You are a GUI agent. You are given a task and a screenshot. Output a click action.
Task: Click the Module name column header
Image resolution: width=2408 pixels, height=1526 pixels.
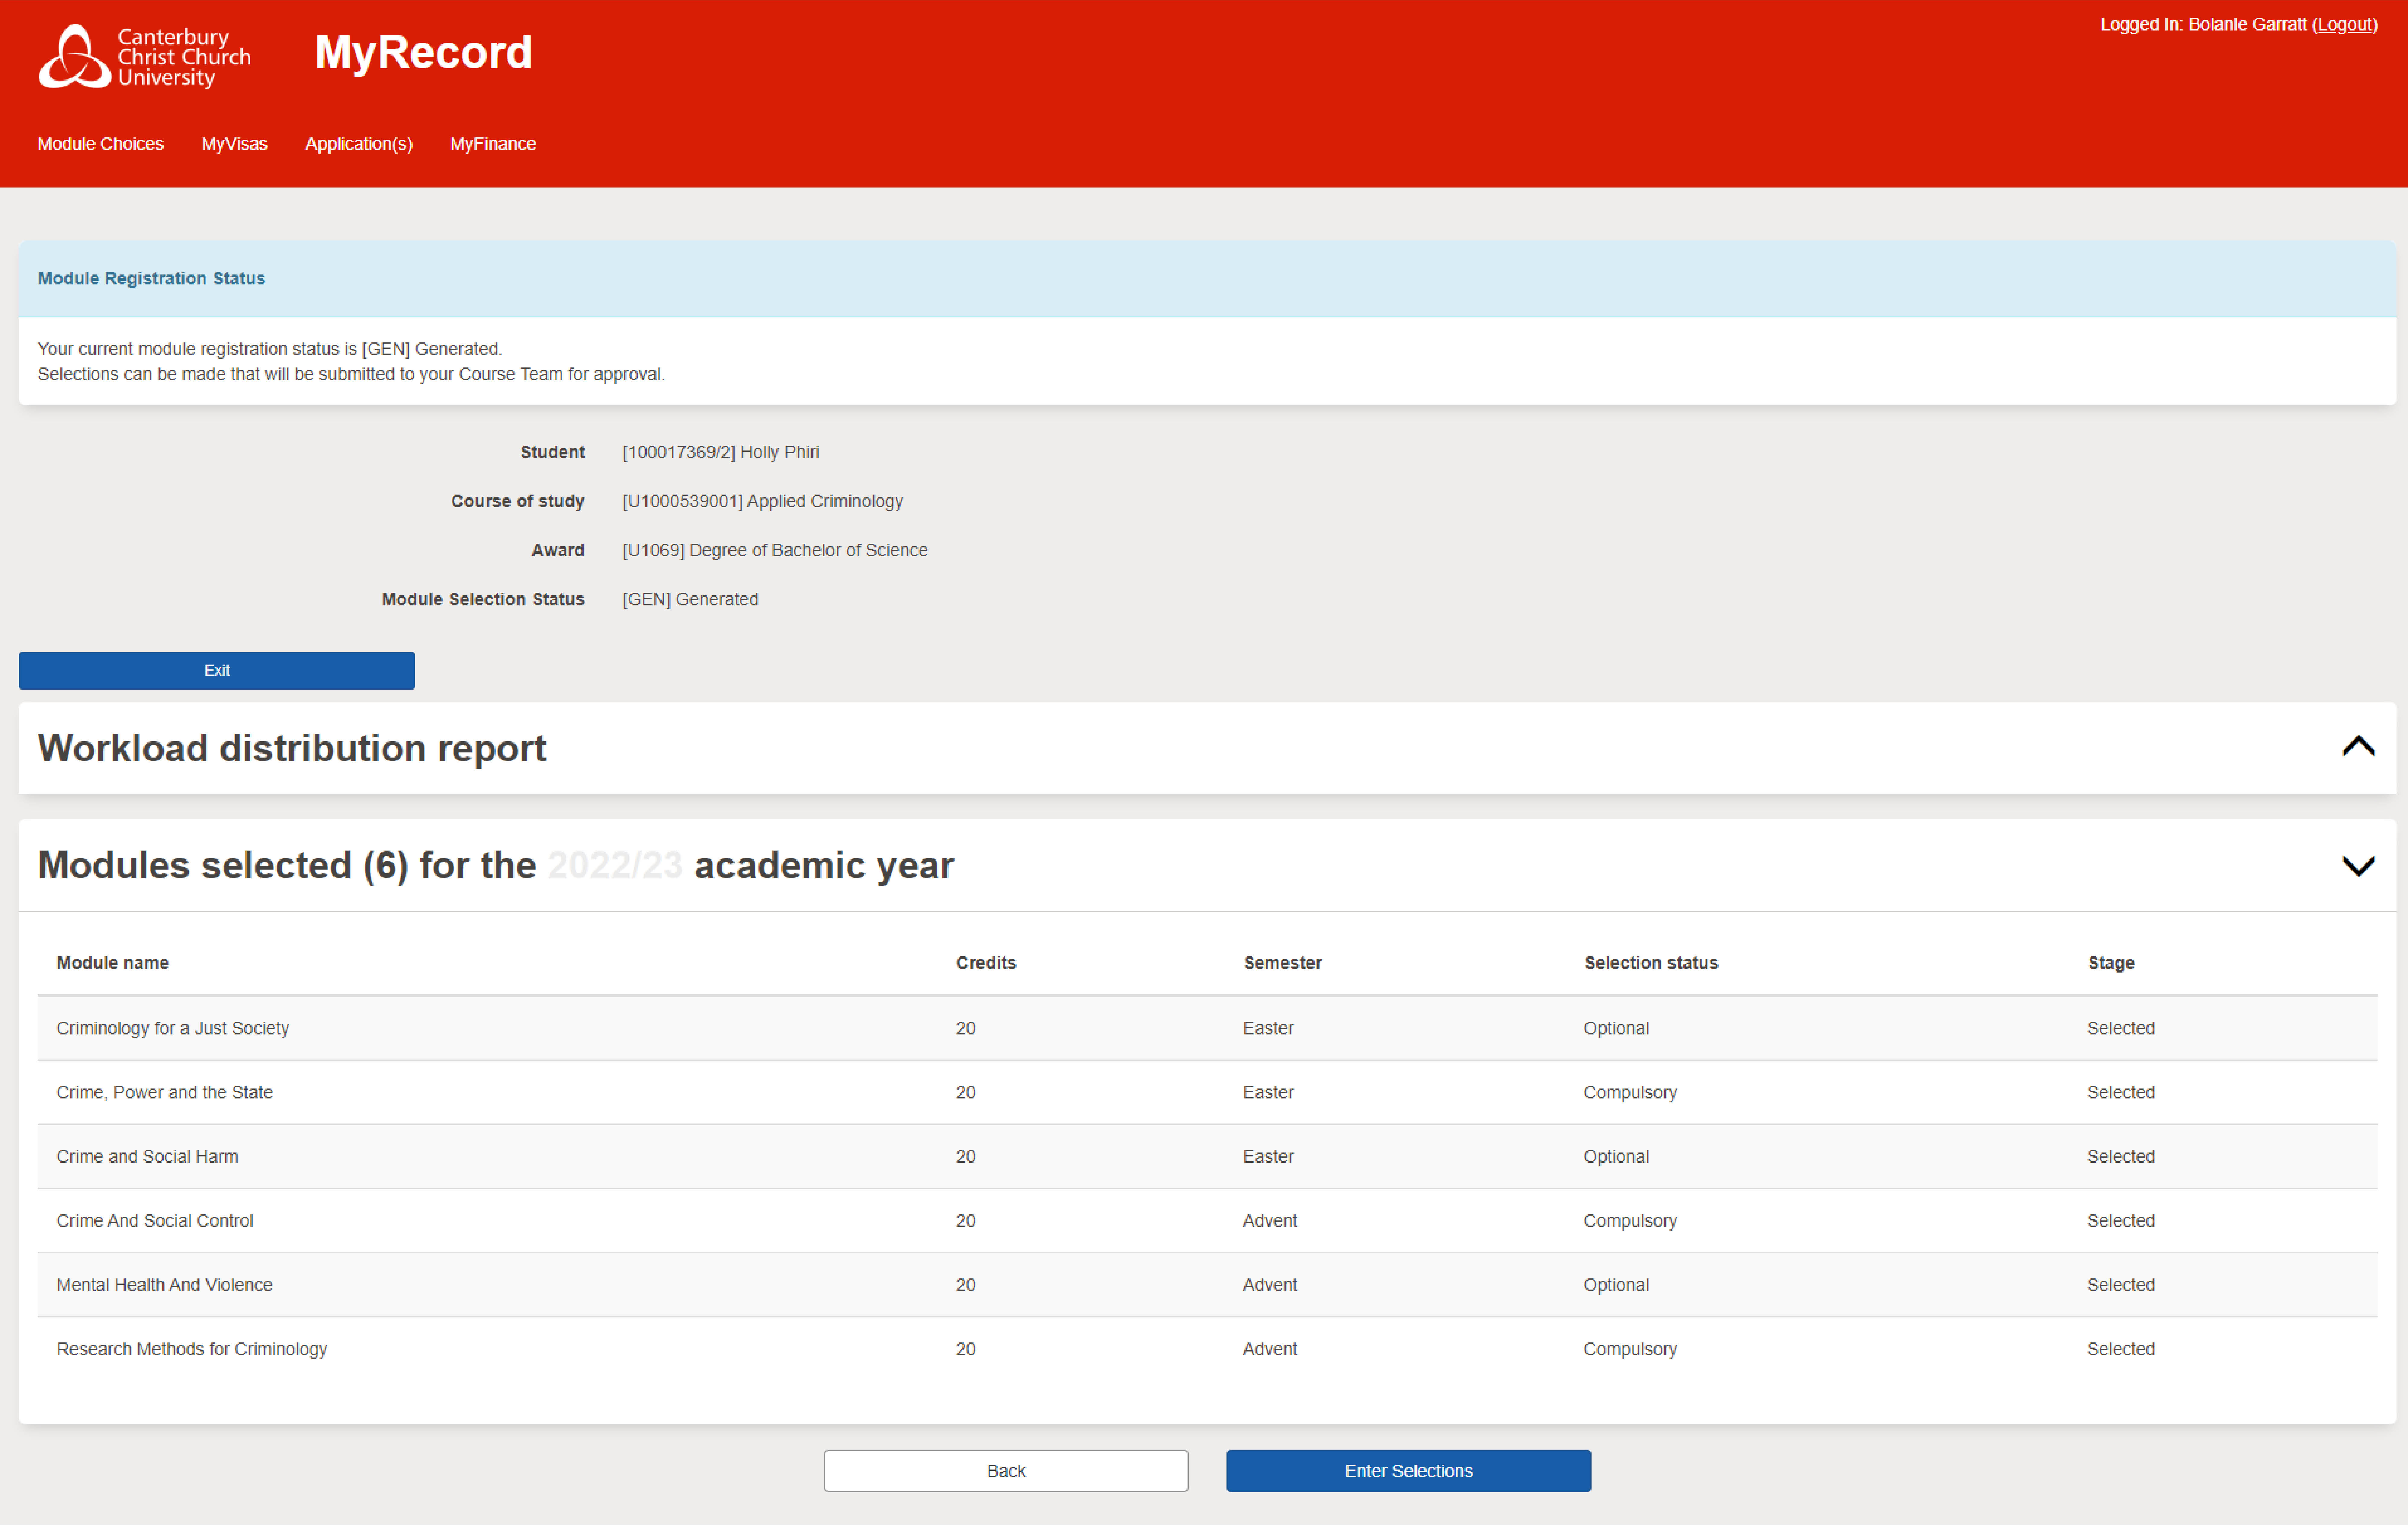click(113, 963)
